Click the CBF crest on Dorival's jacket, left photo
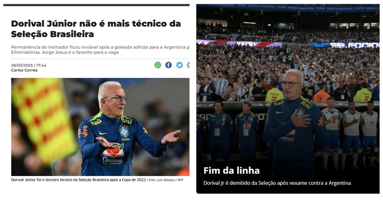Viewport: 383px width, 201px height. pyautogui.click(x=124, y=131)
